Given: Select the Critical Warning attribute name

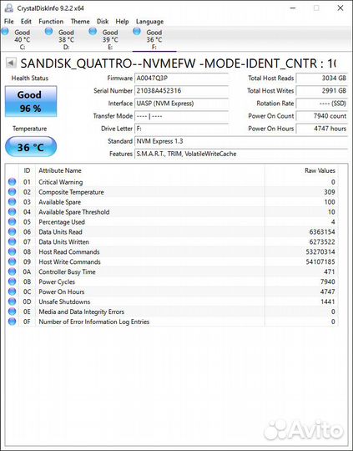Looking at the screenshot, I should click(61, 182).
